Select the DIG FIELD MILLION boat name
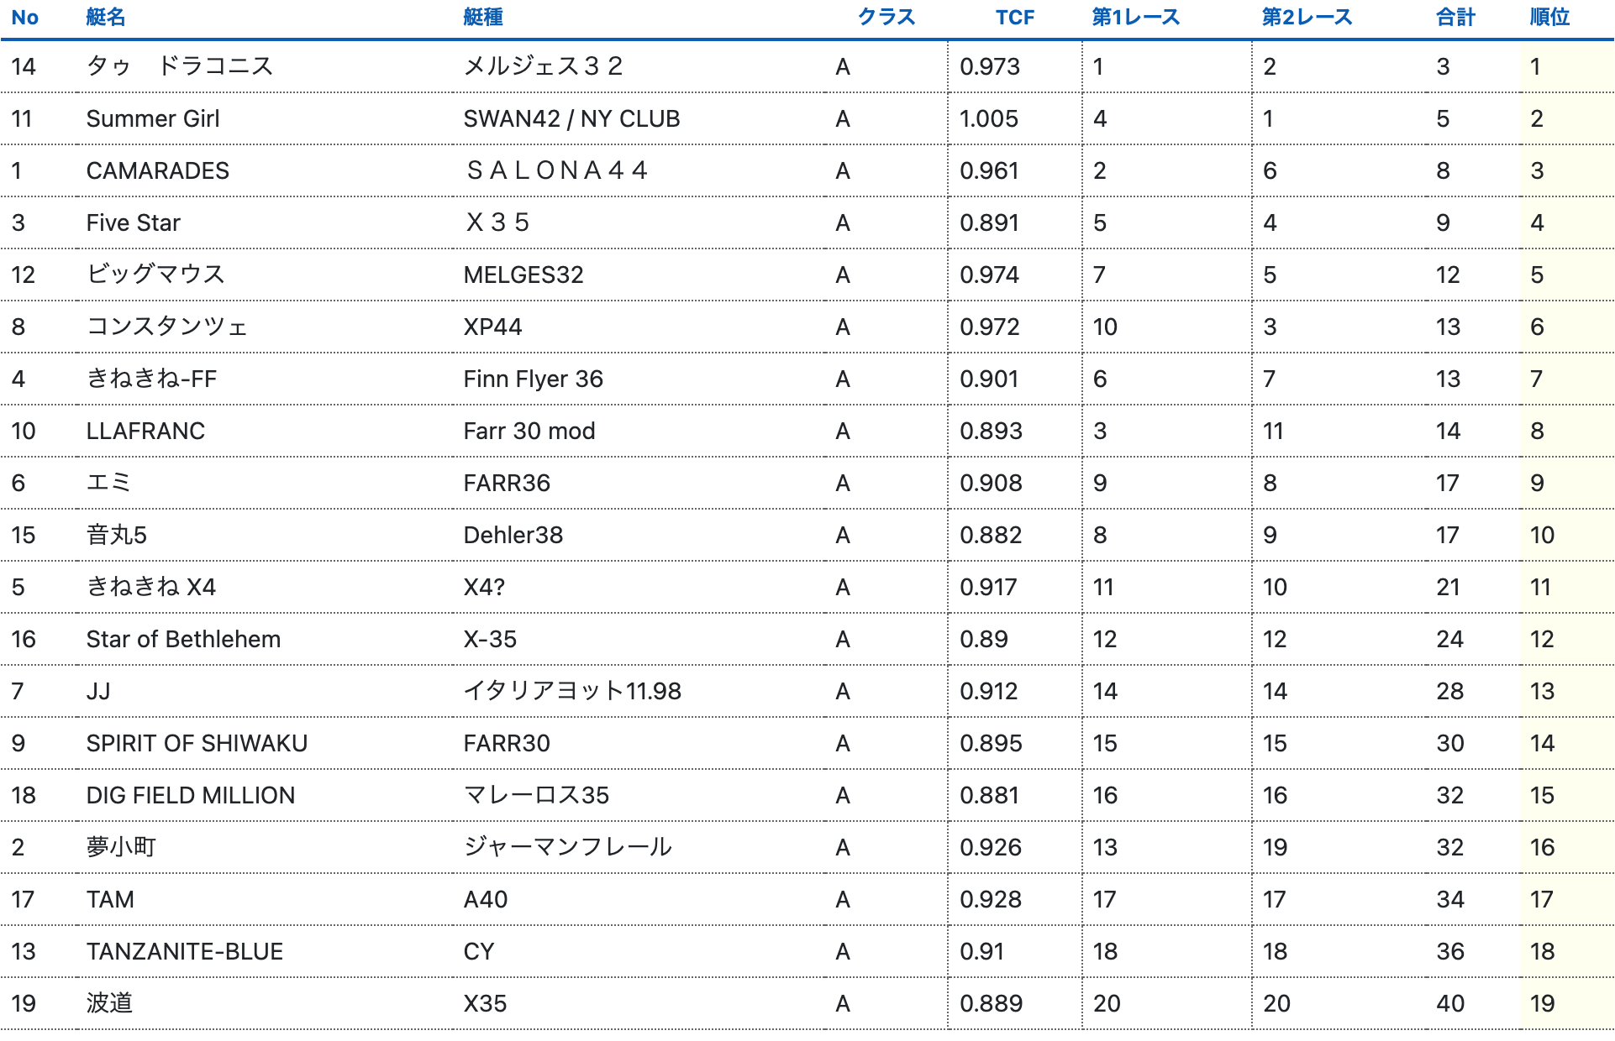 (191, 796)
